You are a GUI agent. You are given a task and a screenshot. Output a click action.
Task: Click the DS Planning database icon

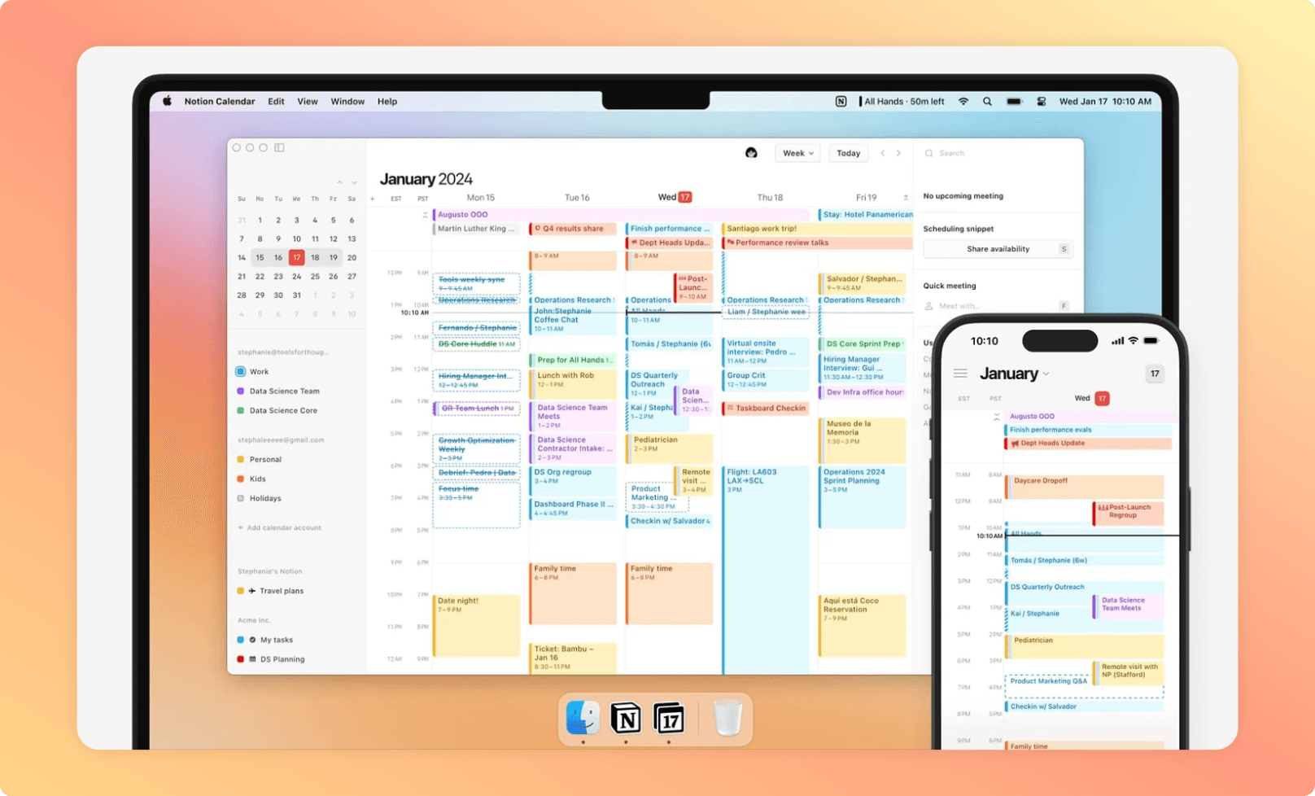click(252, 659)
